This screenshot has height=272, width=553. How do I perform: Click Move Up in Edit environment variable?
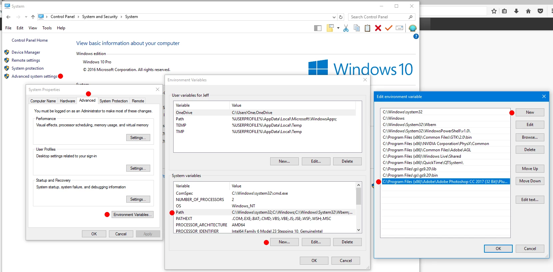click(530, 169)
